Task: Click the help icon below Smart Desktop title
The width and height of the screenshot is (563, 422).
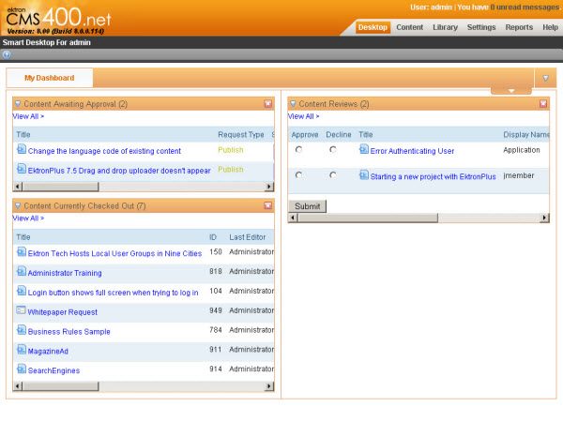Action: tap(7, 54)
